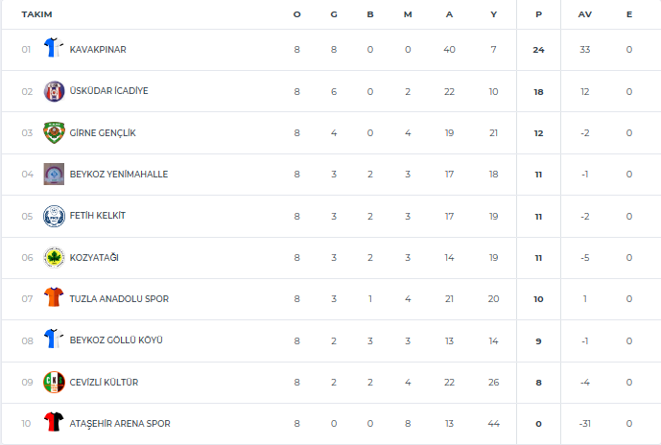Open the Tuzla Anadolu Spor team link
661x445 pixels.
pyautogui.click(x=119, y=299)
